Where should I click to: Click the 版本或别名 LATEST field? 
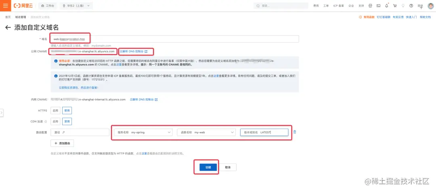[x=264, y=132]
